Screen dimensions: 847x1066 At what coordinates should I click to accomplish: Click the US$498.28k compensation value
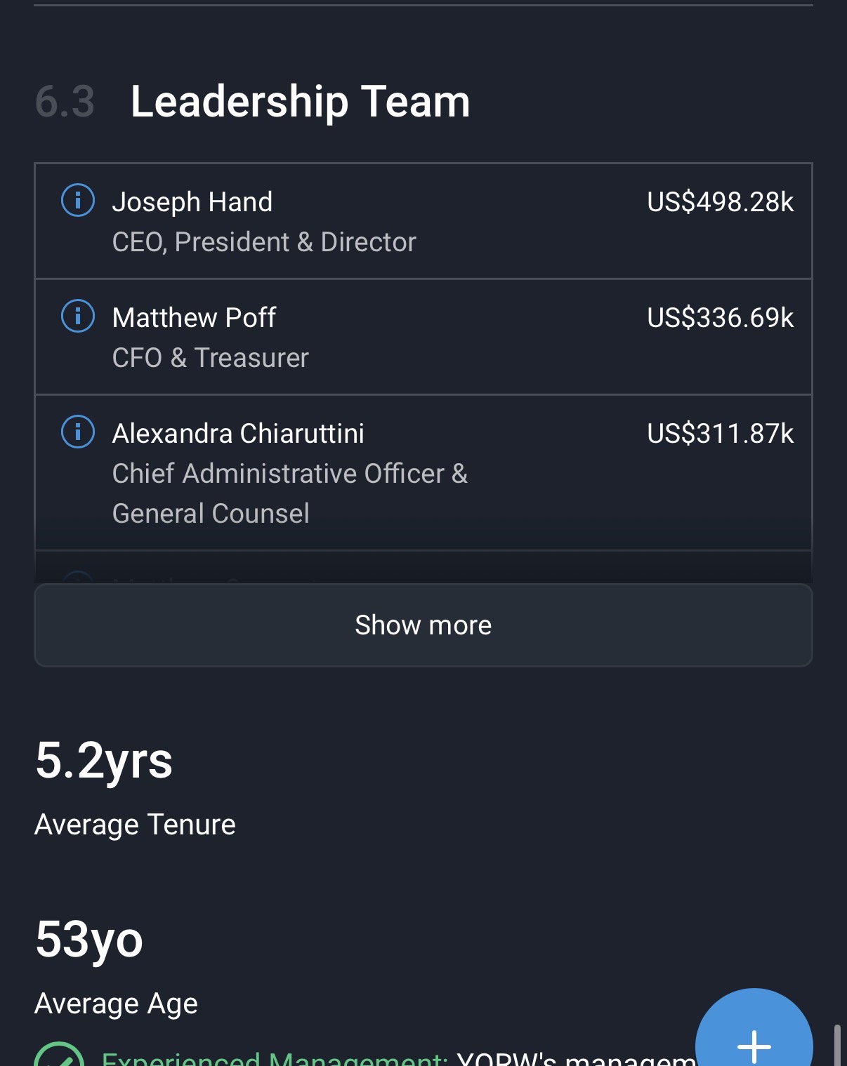(720, 202)
